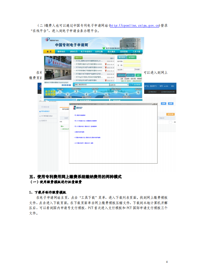Viewport: 197px width, 279px height.
Task: Click the 通知公告 green panel header
Action: pos(78,58)
